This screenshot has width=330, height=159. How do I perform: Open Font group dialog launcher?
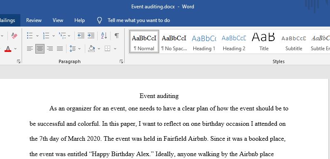19,61
